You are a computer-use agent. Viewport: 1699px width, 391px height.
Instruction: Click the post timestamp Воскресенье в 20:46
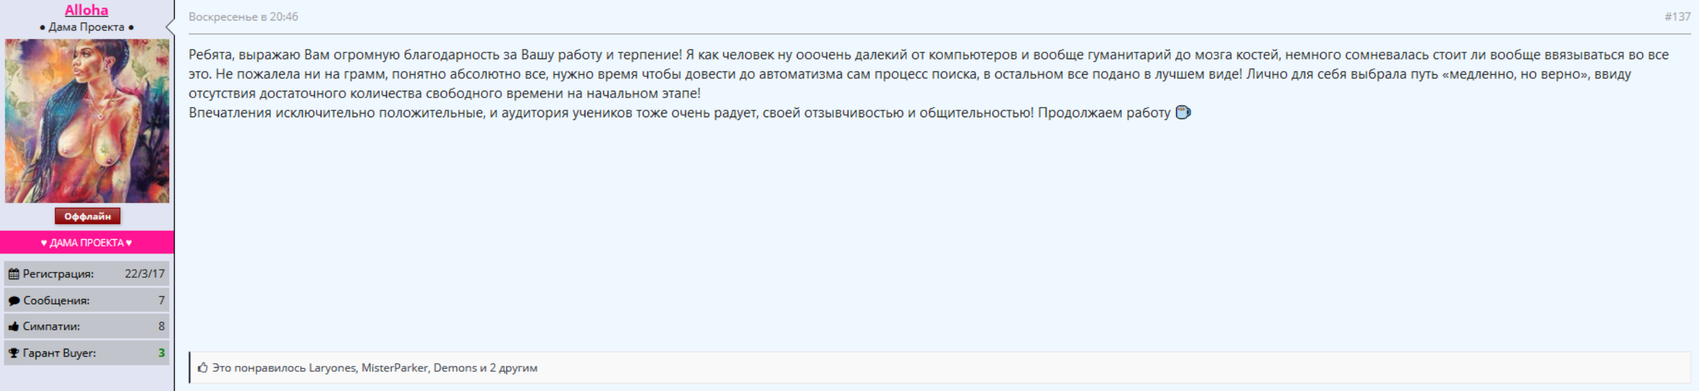pyautogui.click(x=243, y=16)
